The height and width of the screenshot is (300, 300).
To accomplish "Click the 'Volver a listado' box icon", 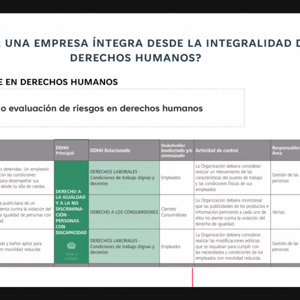I will [x=71, y=245].
